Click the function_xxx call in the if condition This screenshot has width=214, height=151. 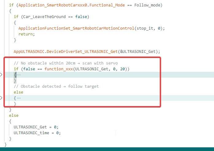click(x=59, y=69)
